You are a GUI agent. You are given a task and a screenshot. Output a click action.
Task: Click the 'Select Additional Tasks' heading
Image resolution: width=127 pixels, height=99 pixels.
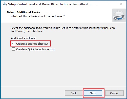click(23, 12)
